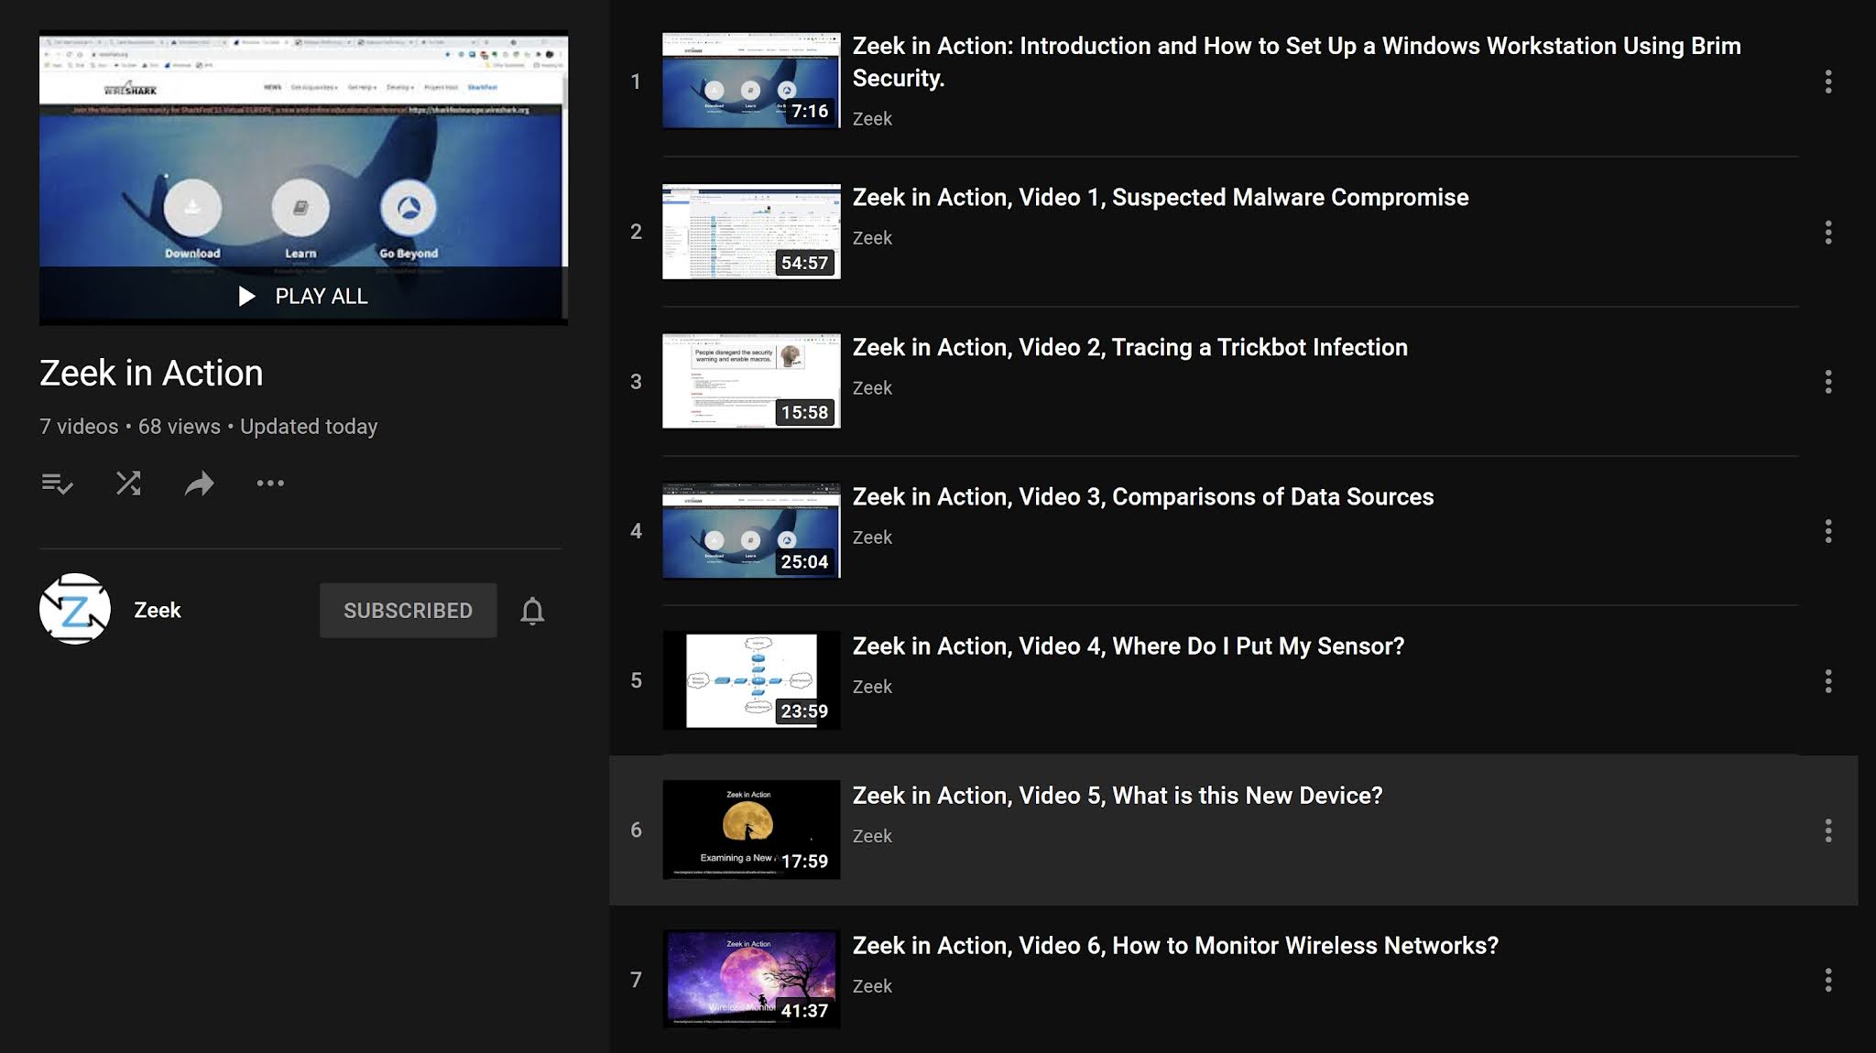Open options menu for Suspected Malware Compromise video

pyautogui.click(x=1827, y=233)
